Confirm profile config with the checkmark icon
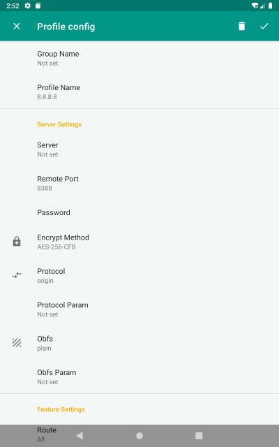Screen dimensions: 279x447 [x=264, y=27]
